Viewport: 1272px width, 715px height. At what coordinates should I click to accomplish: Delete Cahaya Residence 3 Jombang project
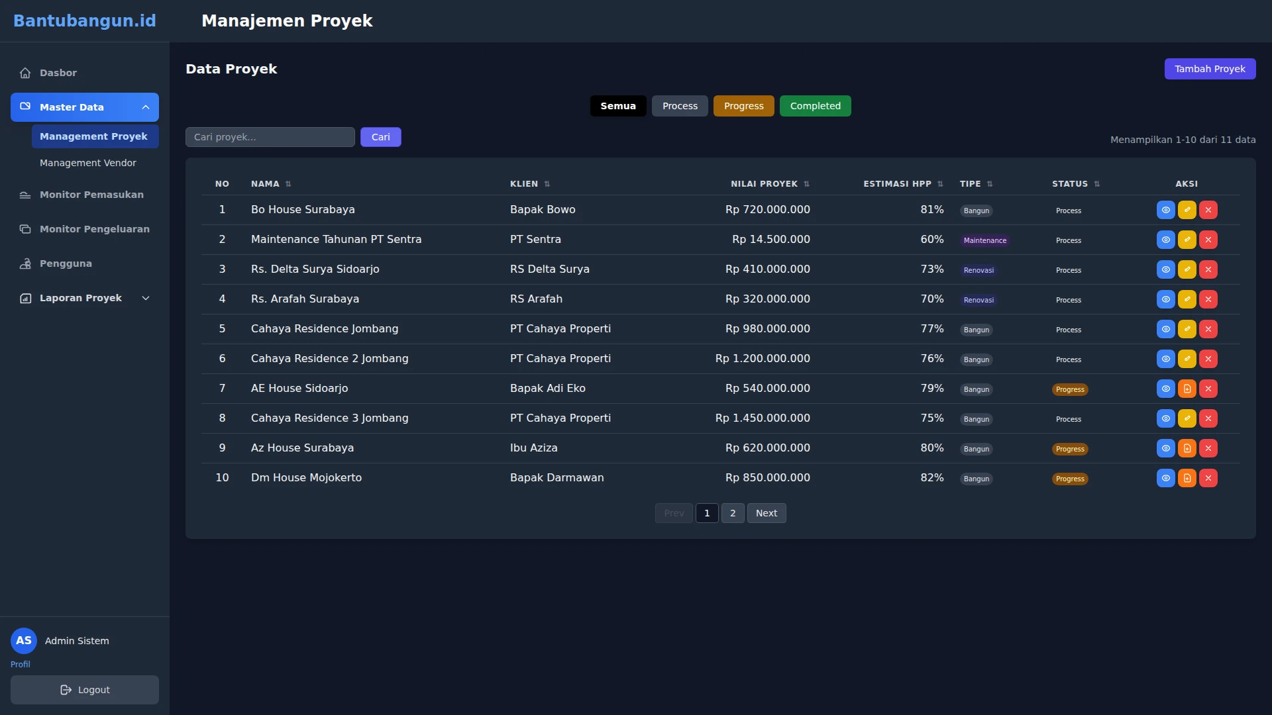(1208, 418)
